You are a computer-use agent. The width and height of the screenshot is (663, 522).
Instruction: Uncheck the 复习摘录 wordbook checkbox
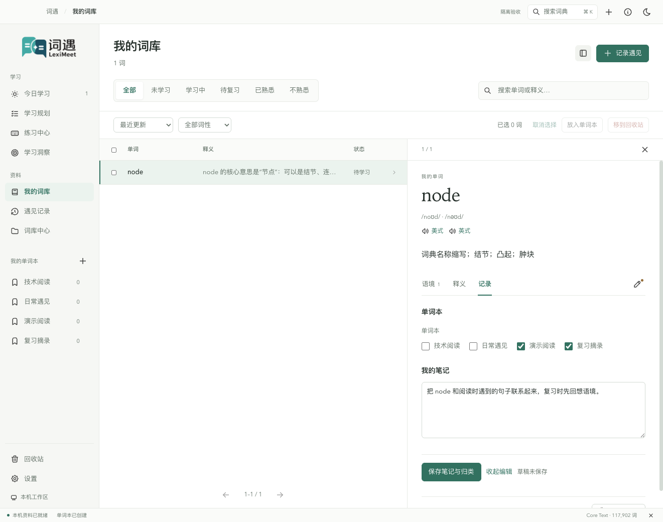click(569, 346)
